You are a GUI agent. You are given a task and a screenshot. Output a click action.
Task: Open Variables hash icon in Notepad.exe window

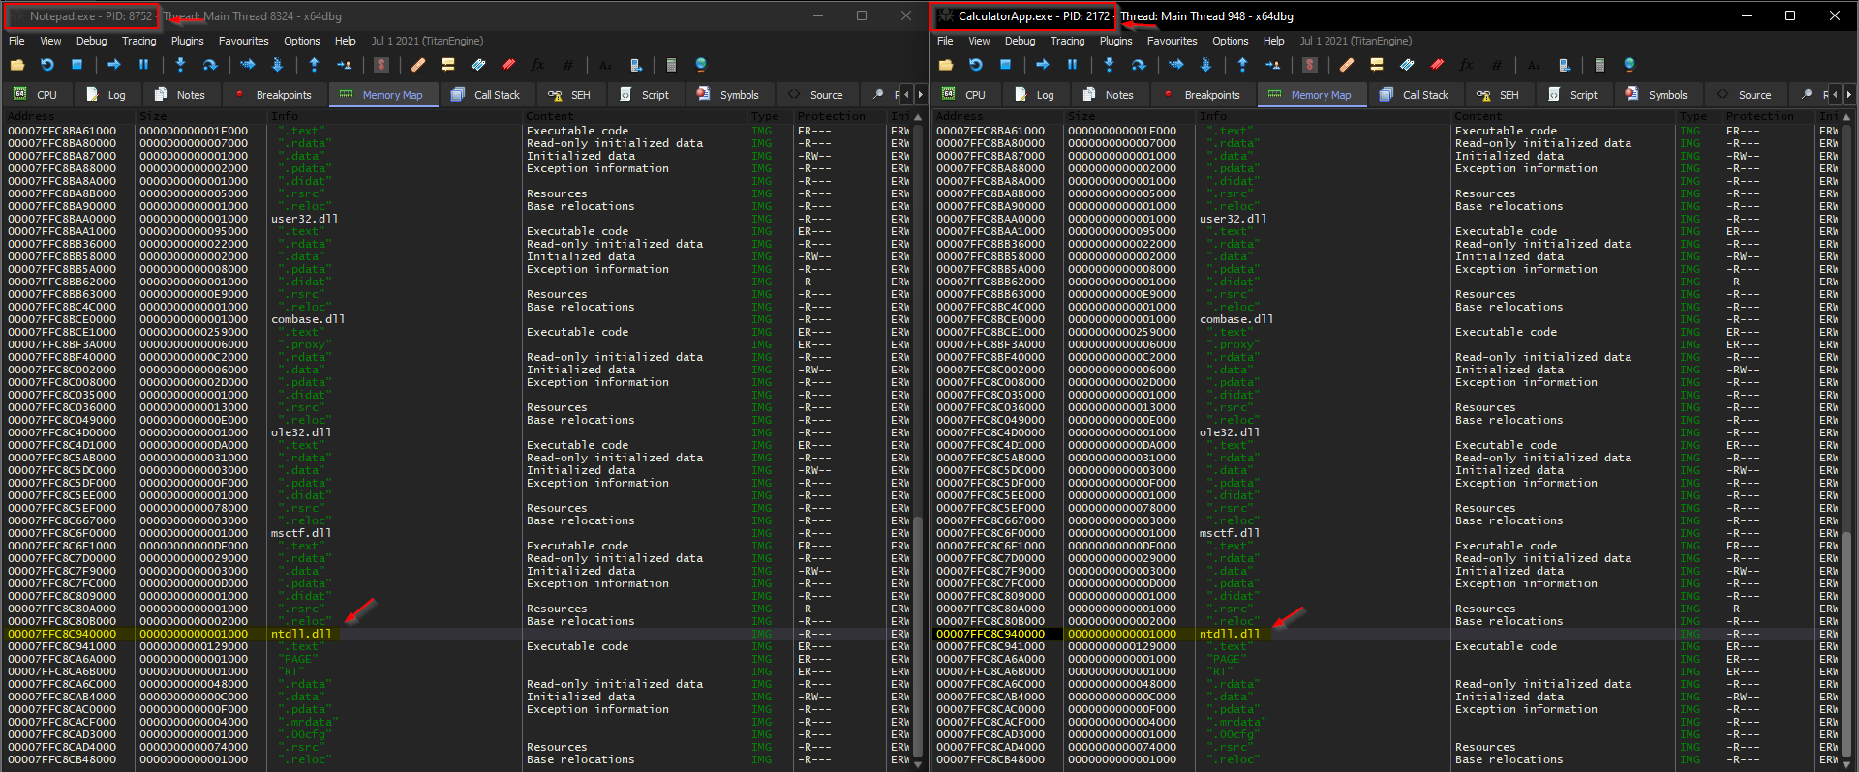coord(567,65)
